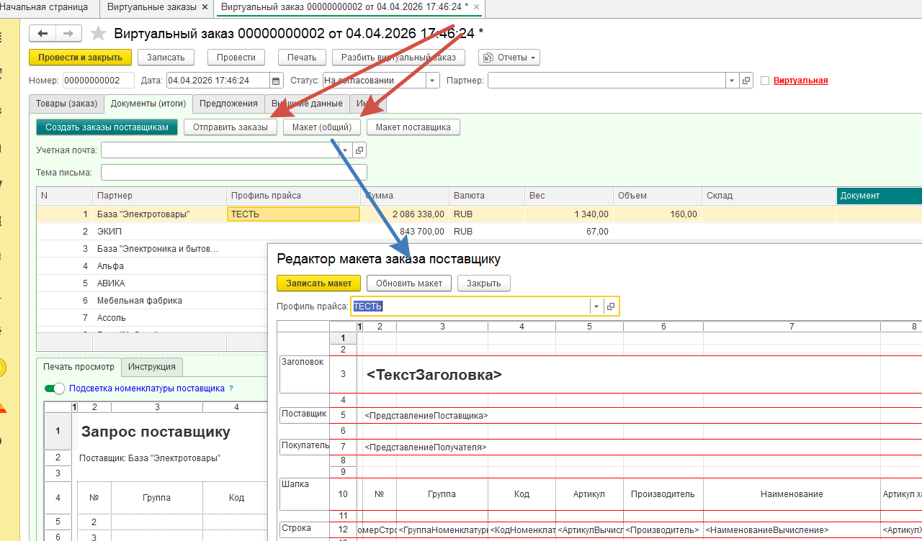
Task: Switch to Товары (заказ) tab
Action: [x=66, y=104]
